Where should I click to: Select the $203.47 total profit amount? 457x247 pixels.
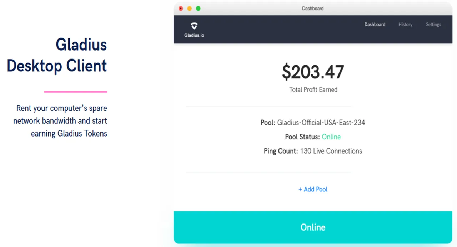(313, 72)
